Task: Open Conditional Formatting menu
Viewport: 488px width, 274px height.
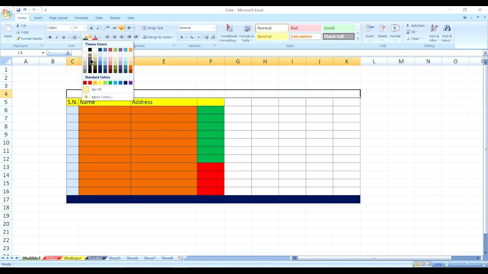Action: coord(229,33)
